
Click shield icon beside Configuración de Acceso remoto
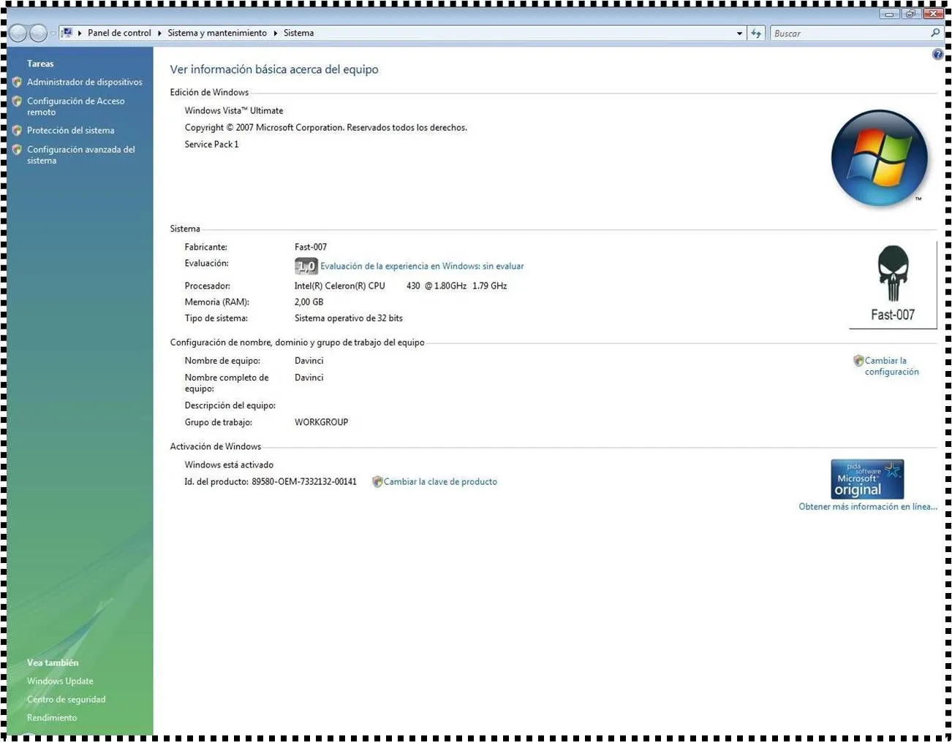17,102
